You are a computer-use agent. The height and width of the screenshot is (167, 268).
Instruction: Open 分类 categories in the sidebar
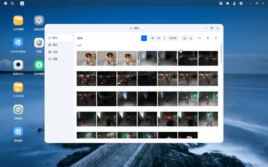[x=55, y=52]
